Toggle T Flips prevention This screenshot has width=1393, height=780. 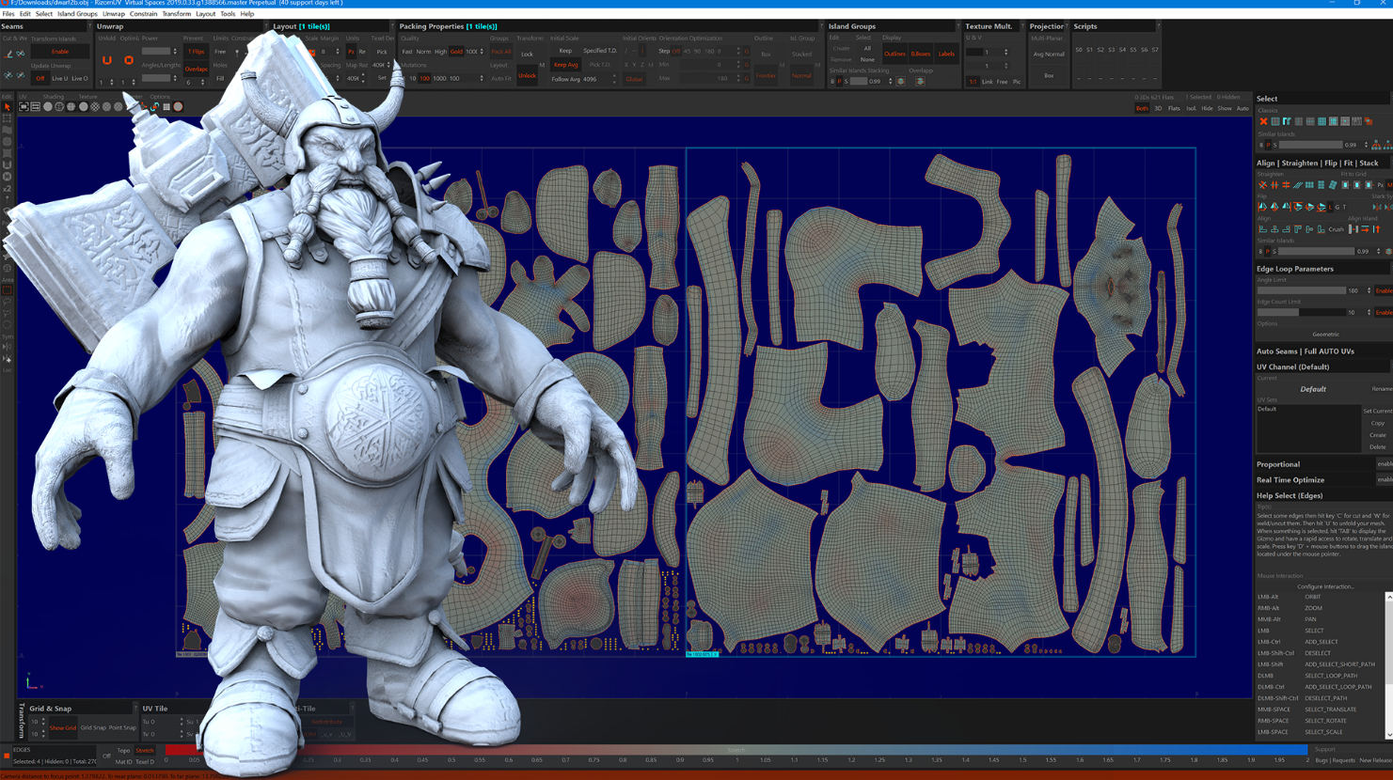(x=196, y=52)
